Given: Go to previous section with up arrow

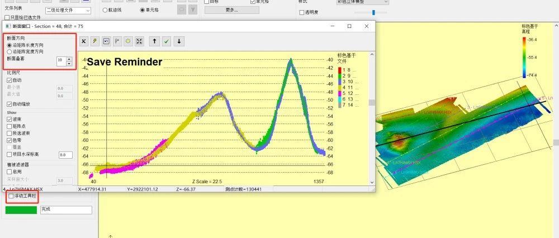Looking at the screenshot, I should [x=154, y=41].
